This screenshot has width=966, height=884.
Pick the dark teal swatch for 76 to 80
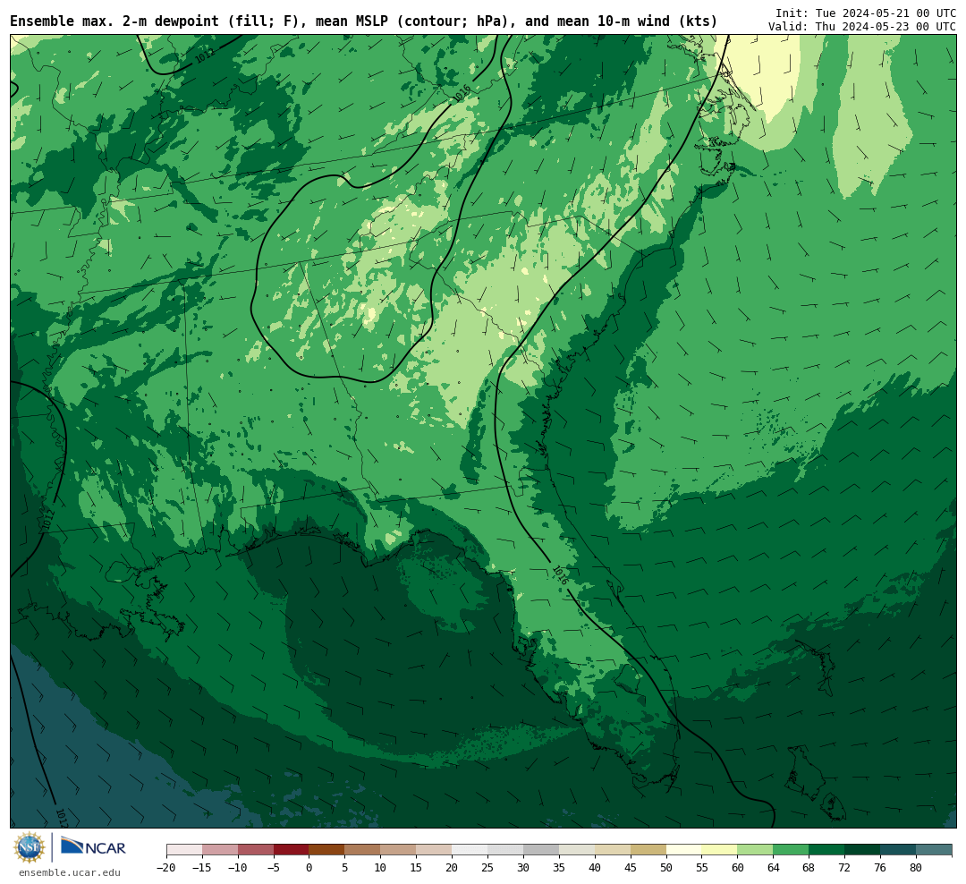click(899, 850)
